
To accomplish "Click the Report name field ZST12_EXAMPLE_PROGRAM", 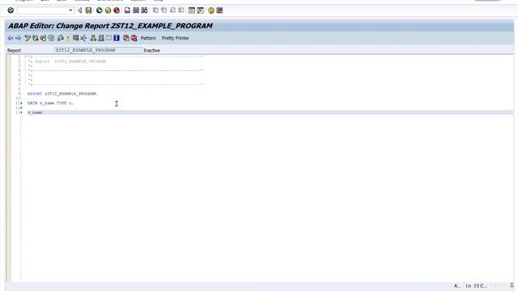I will (x=98, y=50).
